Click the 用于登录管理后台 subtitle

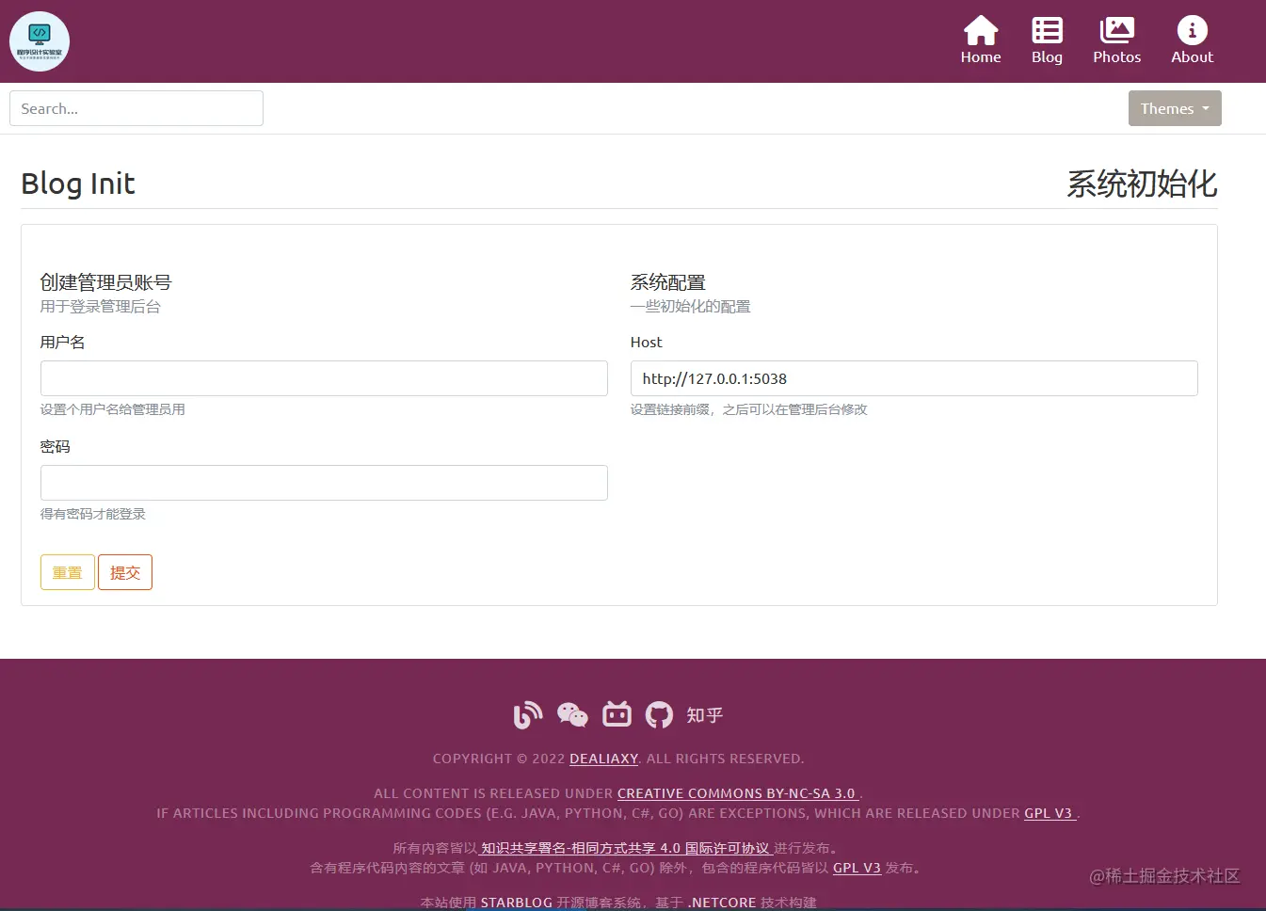(x=101, y=307)
